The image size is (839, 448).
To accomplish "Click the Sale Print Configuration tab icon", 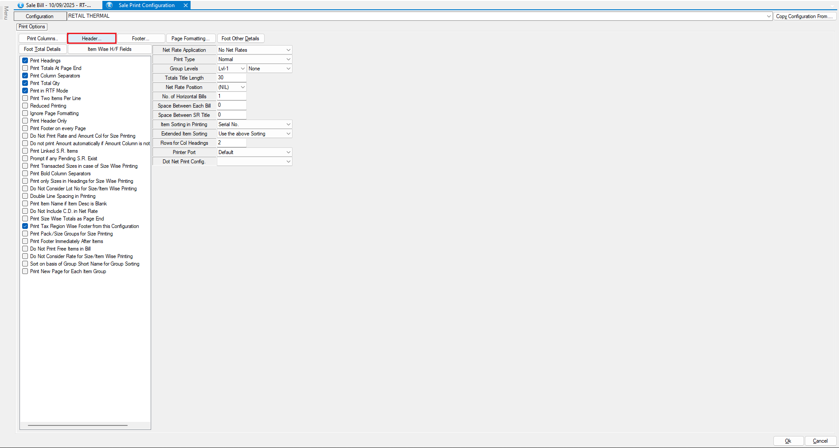I will pyautogui.click(x=109, y=5).
